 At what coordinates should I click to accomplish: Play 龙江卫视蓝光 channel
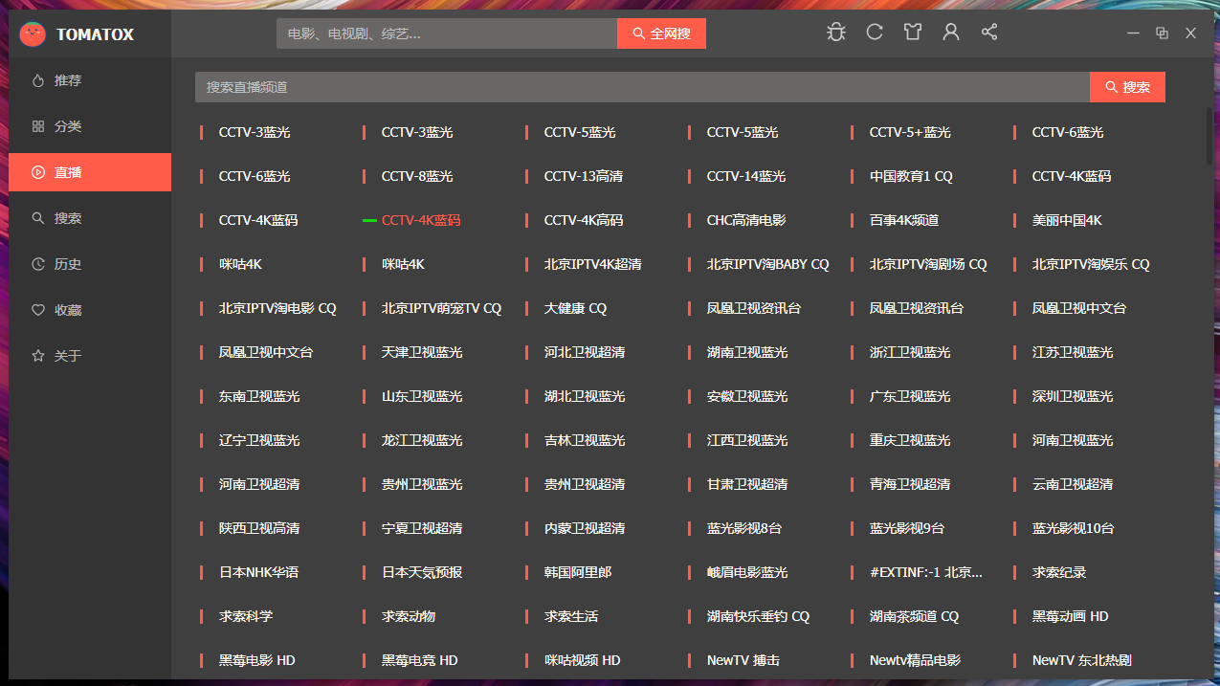pos(422,440)
